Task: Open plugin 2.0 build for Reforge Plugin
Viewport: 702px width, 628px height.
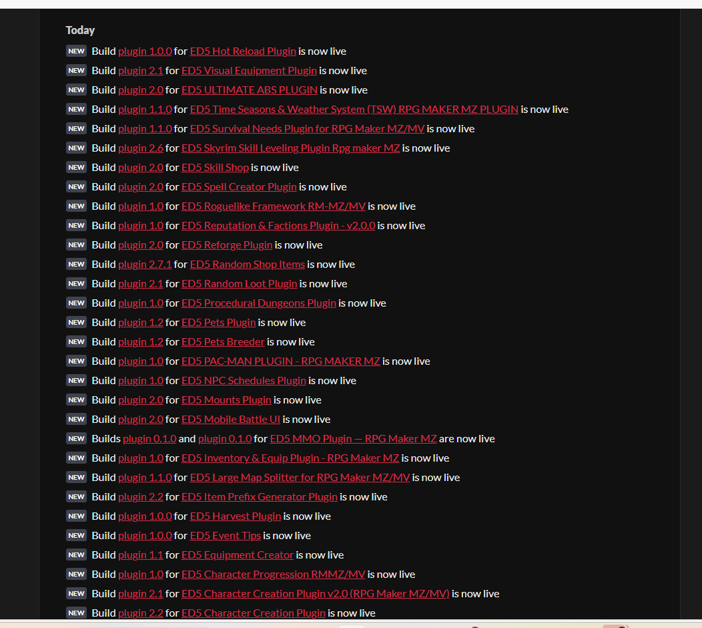Action: (141, 245)
